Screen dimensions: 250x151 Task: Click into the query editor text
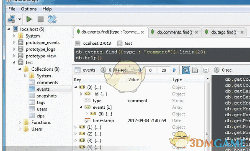(162, 55)
